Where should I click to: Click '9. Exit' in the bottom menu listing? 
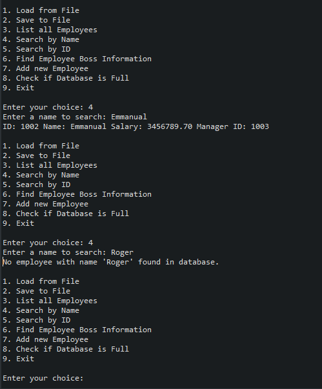[x=18, y=359]
